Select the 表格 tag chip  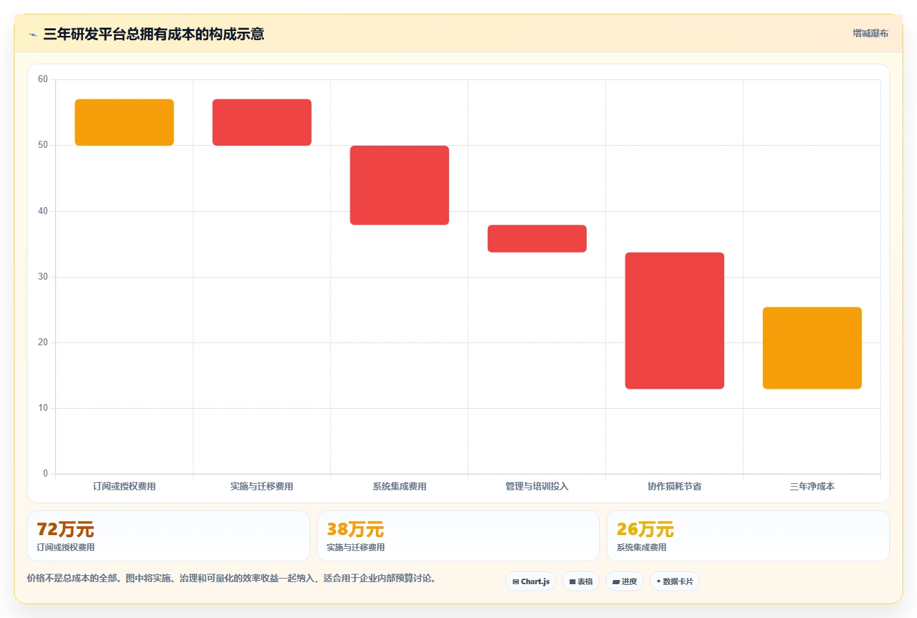pyautogui.click(x=580, y=581)
